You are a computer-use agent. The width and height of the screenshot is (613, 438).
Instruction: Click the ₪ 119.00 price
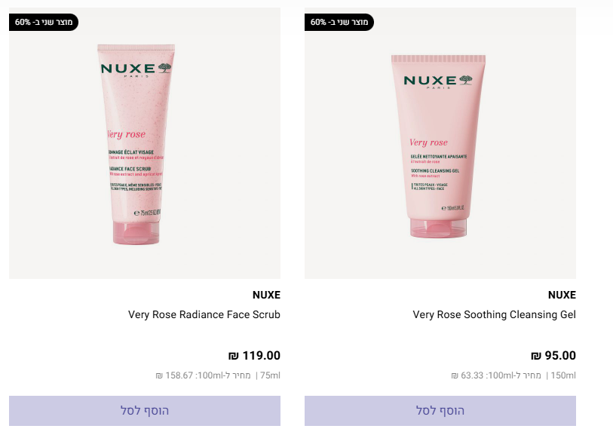click(x=254, y=356)
